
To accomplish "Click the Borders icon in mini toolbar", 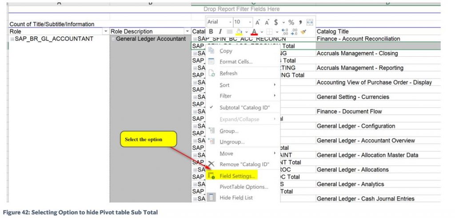I will click(269, 31).
